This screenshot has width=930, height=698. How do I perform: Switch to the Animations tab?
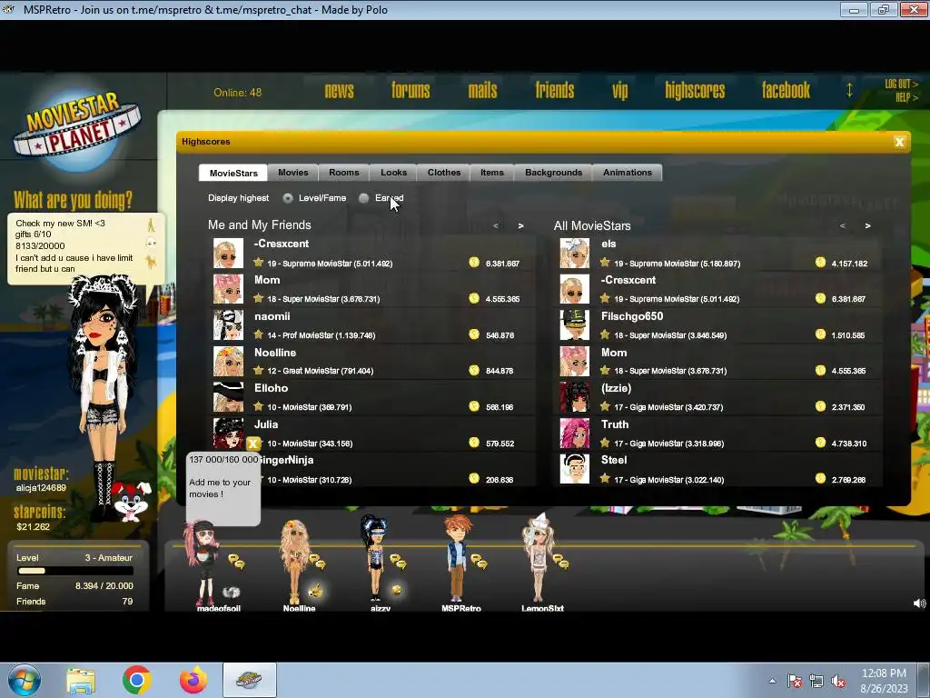point(628,173)
